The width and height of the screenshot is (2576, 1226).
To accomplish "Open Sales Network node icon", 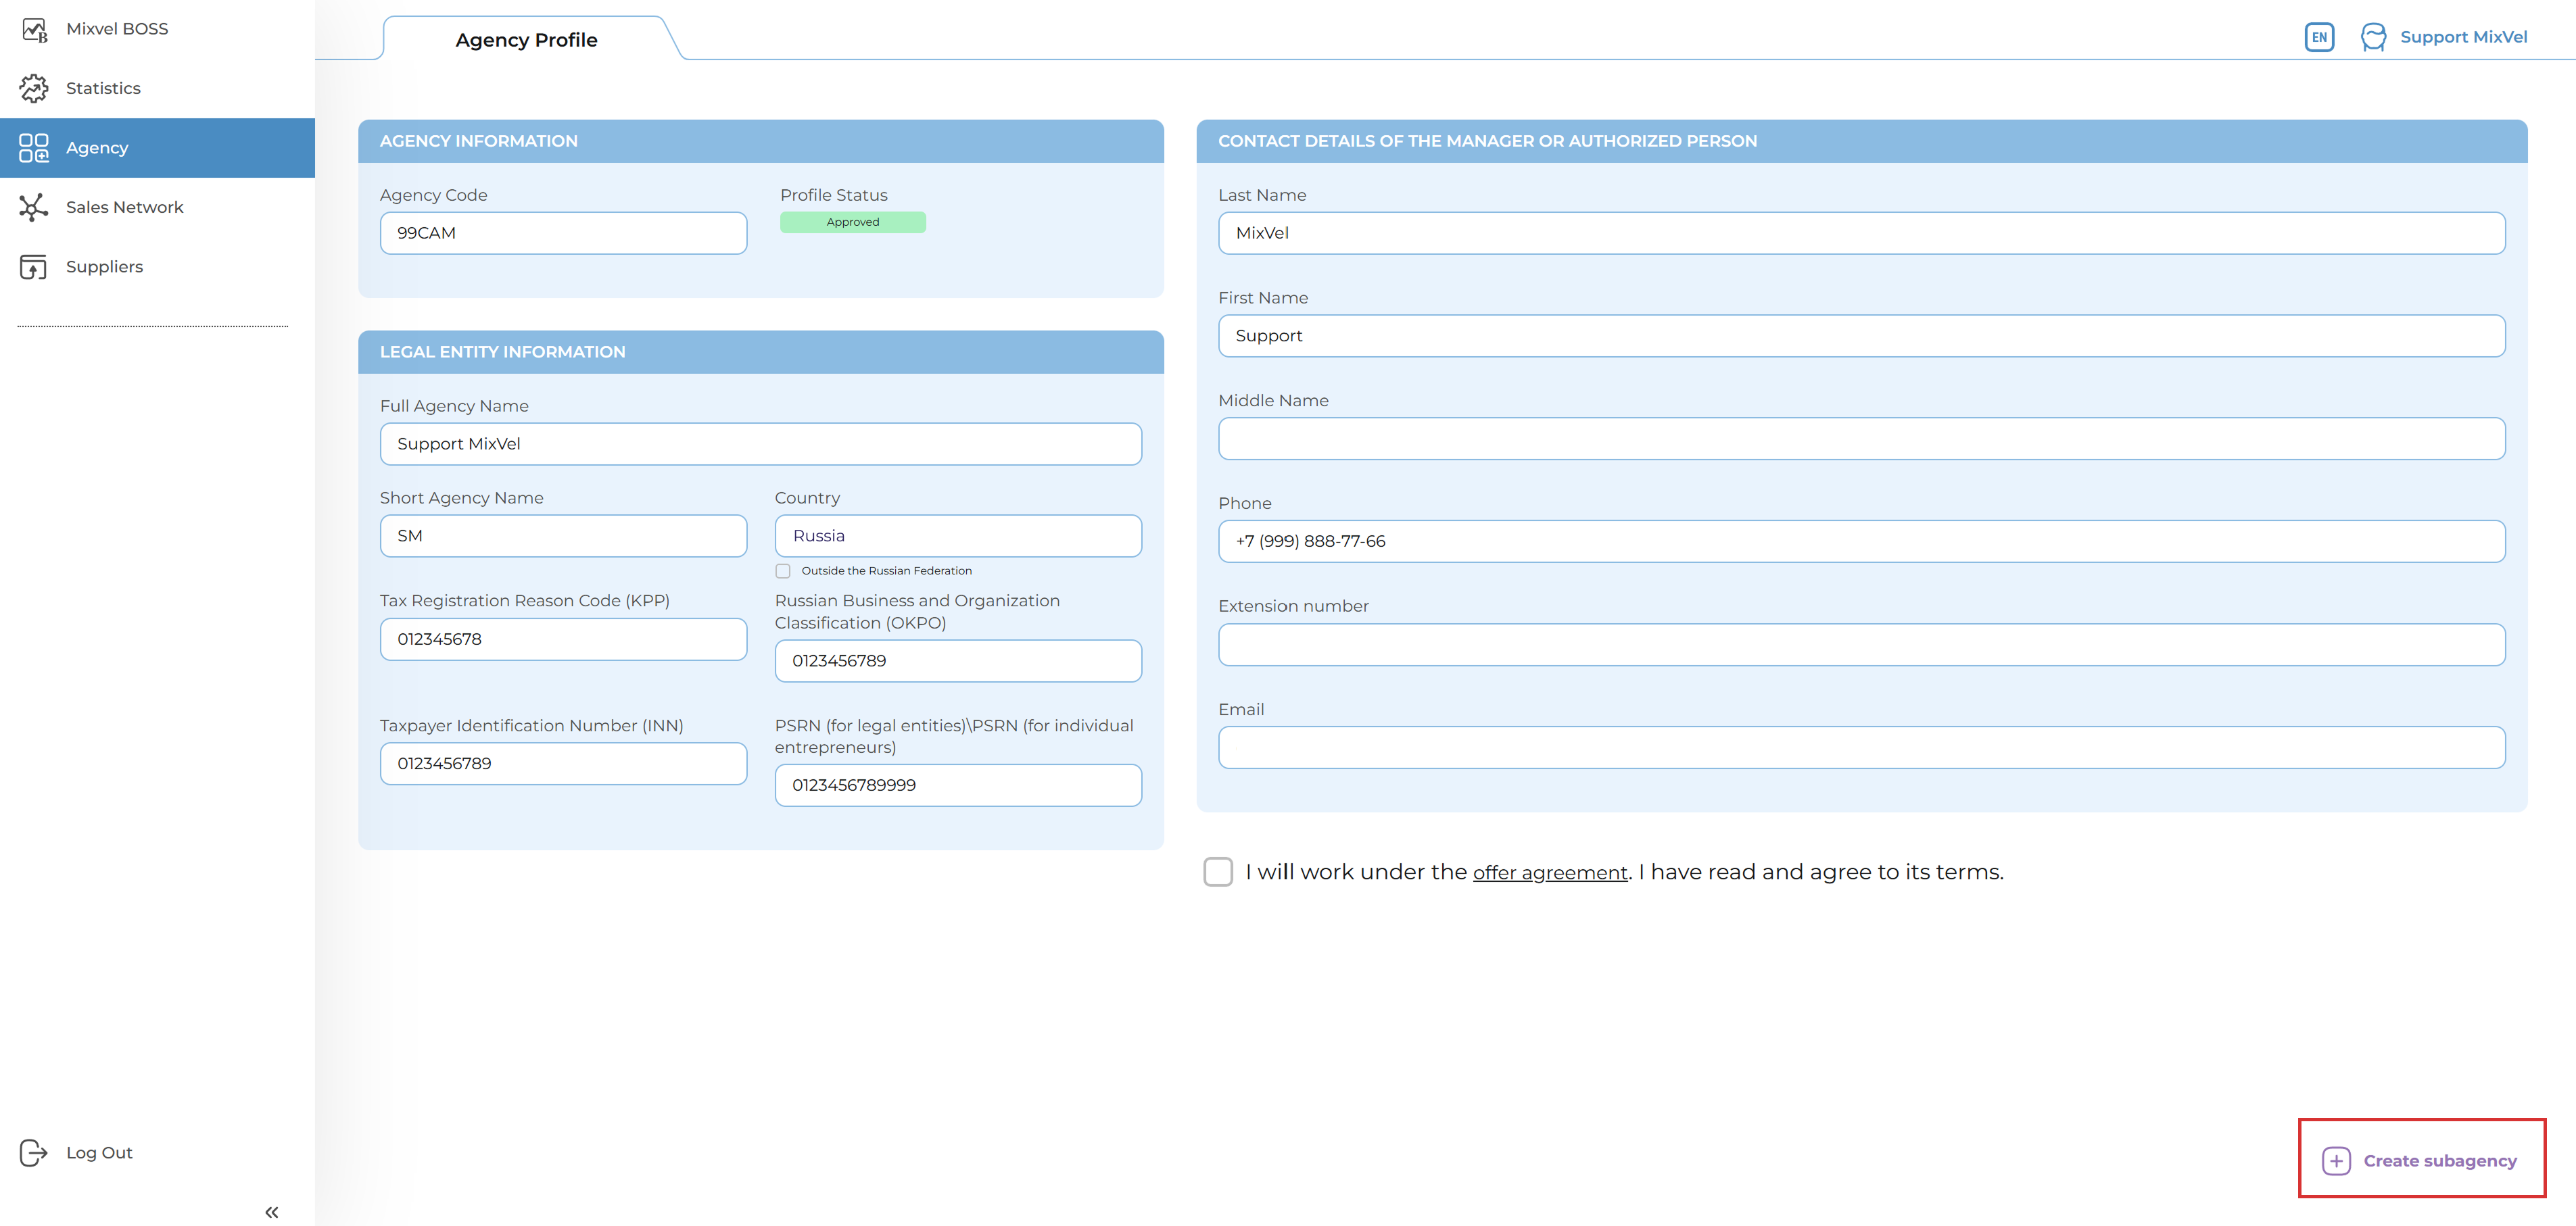I will click(x=34, y=207).
